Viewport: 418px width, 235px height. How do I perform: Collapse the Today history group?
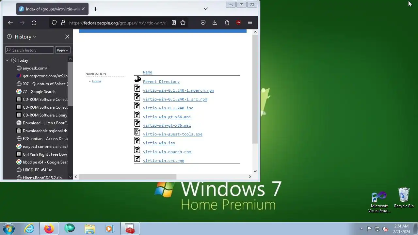pos(7,60)
